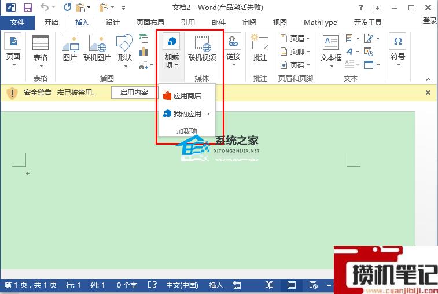Click 登录 to sign in

point(430,21)
